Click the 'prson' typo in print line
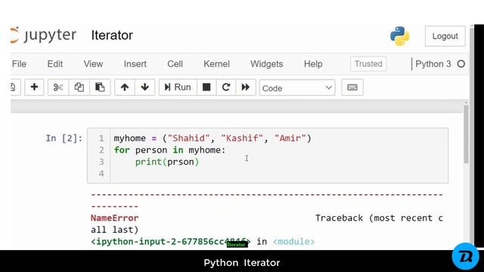Viewport: 484px width, 272px height. pyautogui.click(x=181, y=162)
